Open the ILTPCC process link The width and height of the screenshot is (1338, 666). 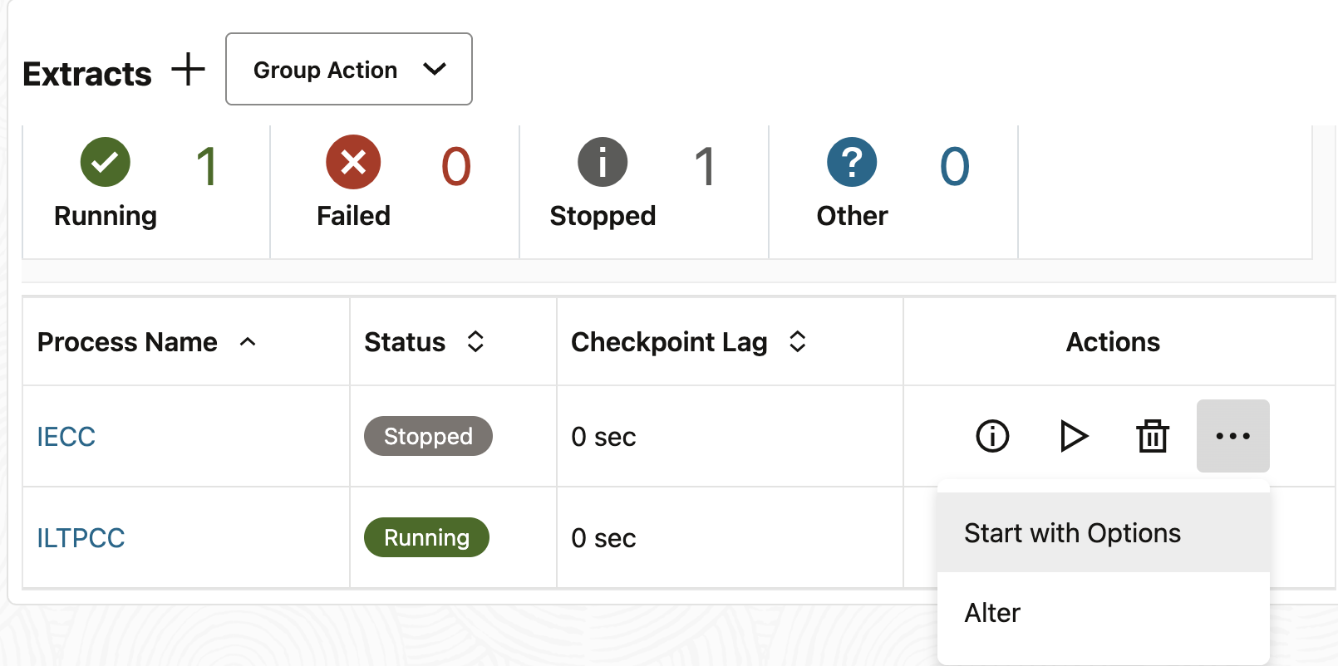(80, 537)
